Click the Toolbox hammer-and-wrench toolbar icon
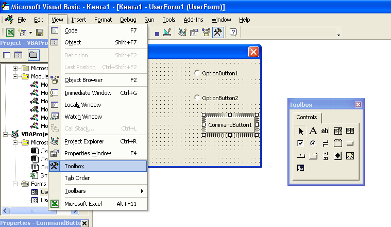The image size is (391, 227). point(218,33)
